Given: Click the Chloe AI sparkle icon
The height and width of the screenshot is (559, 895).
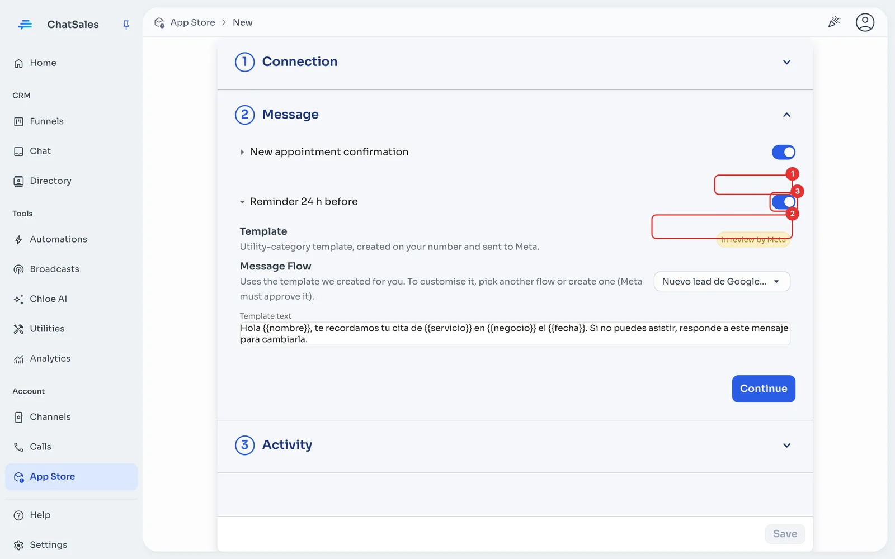Looking at the screenshot, I should tap(18, 299).
